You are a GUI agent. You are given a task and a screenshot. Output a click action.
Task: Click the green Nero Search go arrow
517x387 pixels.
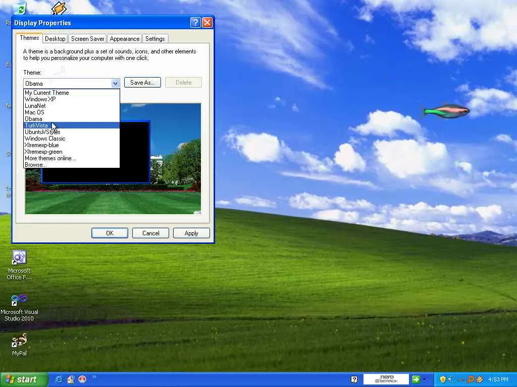point(416,379)
